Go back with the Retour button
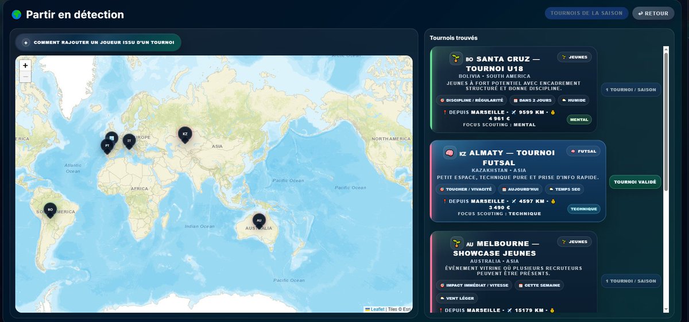The width and height of the screenshot is (689, 322). point(653,13)
